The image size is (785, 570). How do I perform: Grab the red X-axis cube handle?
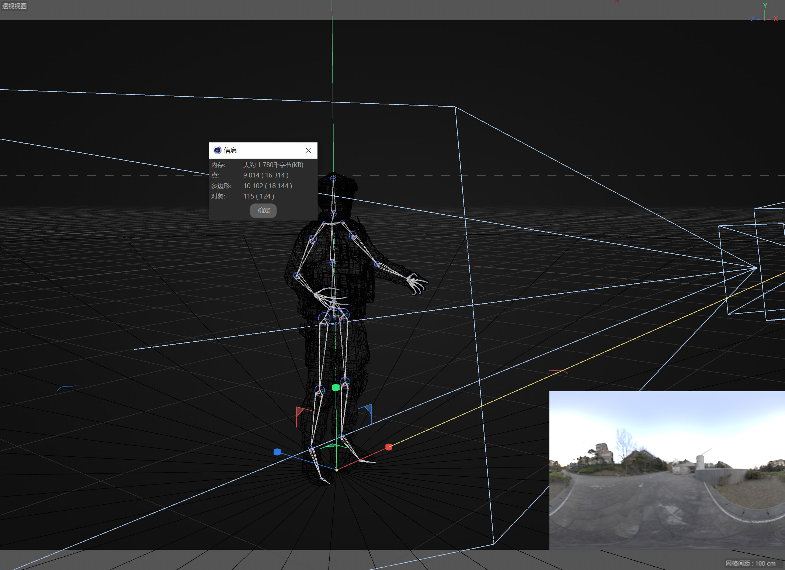389,447
